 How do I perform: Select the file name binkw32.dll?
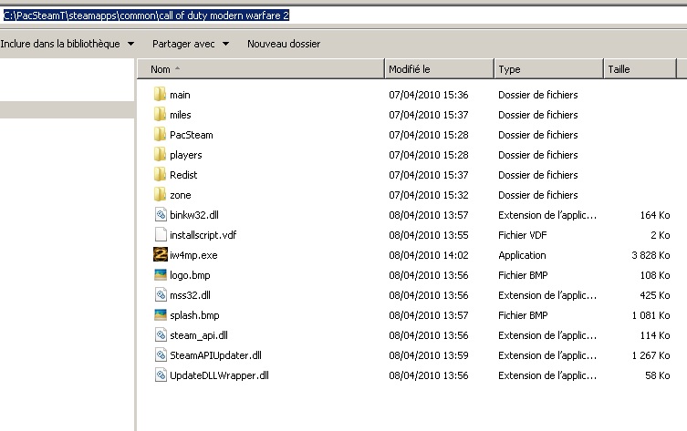click(194, 215)
